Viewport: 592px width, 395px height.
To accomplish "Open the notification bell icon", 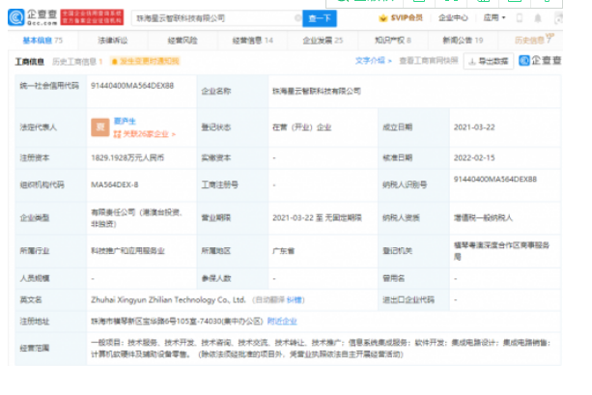I will pos(538,17).
